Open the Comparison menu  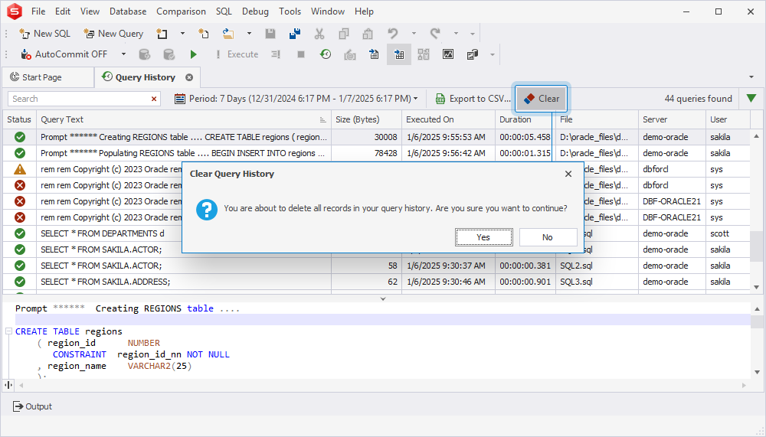coord(182,11)
